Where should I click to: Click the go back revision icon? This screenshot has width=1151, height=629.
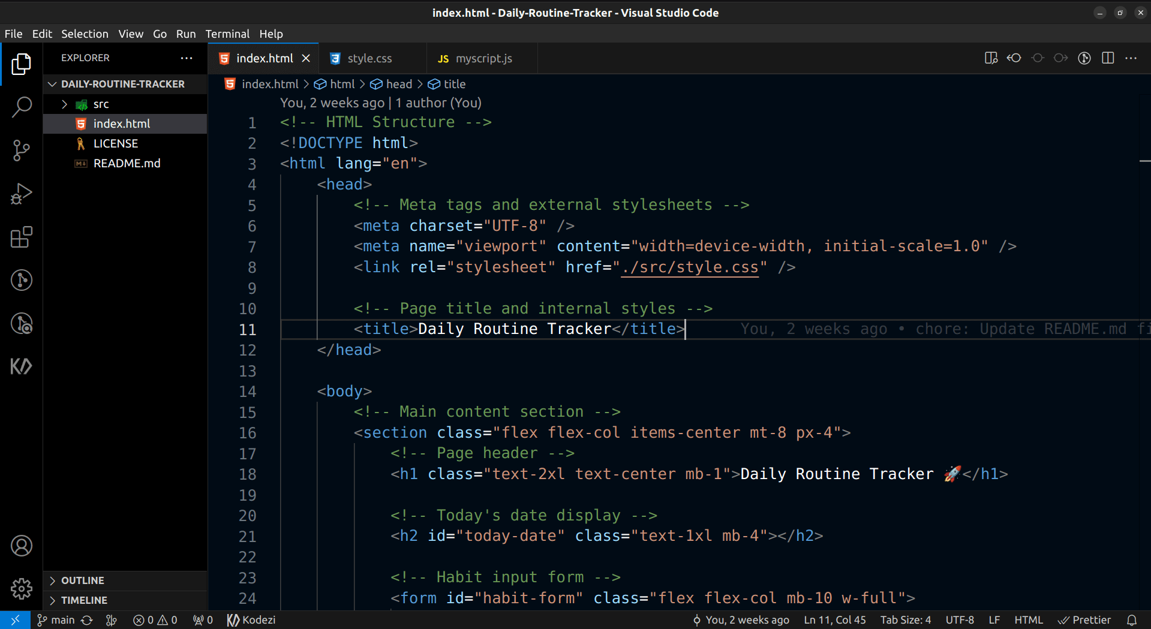coord(1014,58)
